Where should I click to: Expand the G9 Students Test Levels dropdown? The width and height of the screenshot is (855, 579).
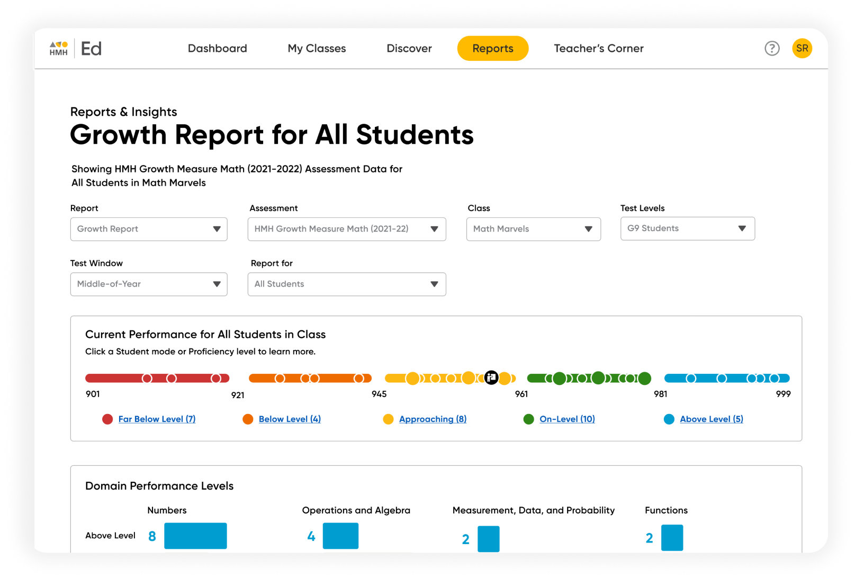click(x=687, y=228)
